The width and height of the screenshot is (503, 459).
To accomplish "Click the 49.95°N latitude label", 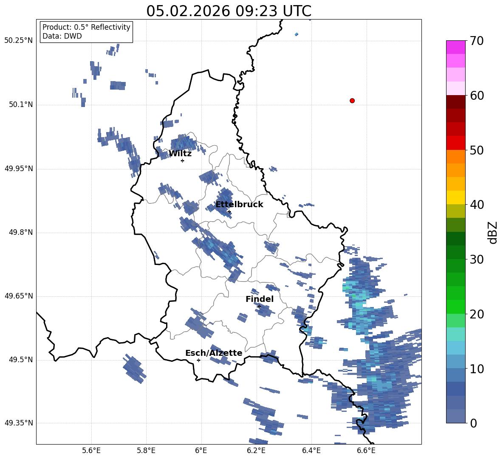I will 19,169.
